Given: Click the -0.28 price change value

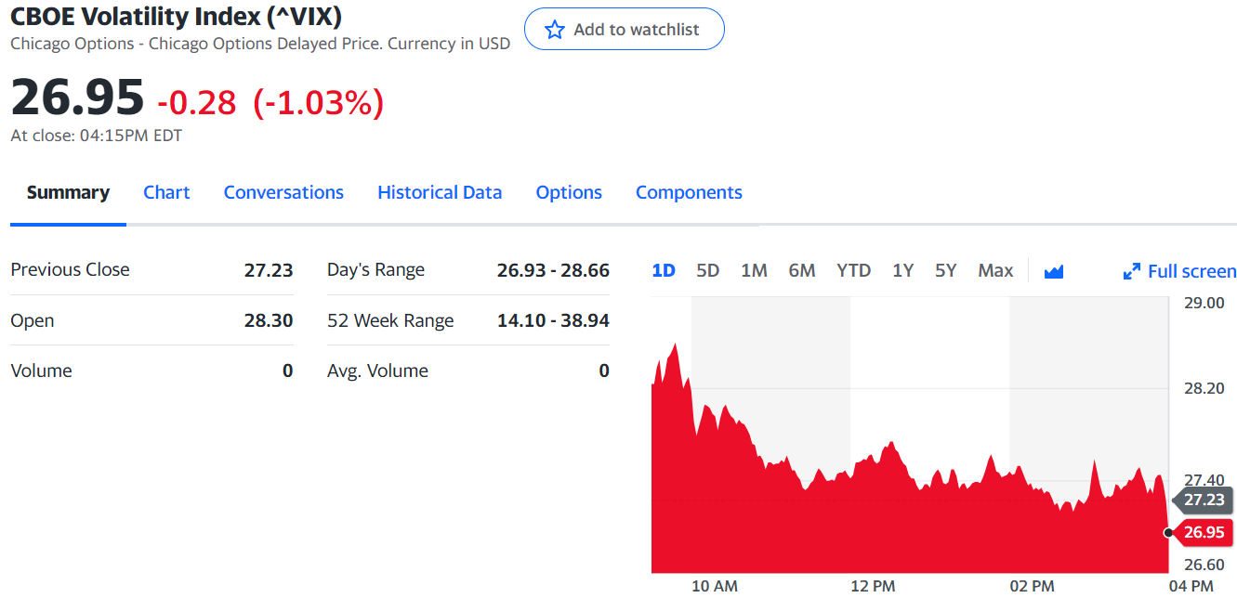Looking at the screenshot, I should [196, 102].
